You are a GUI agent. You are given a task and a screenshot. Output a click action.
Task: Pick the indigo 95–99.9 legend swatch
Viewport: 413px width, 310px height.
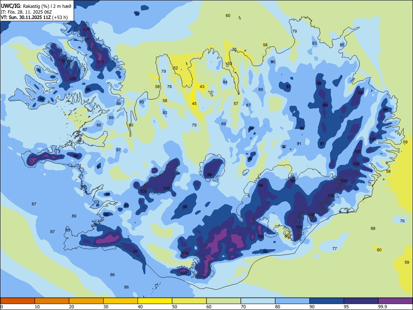361,301
